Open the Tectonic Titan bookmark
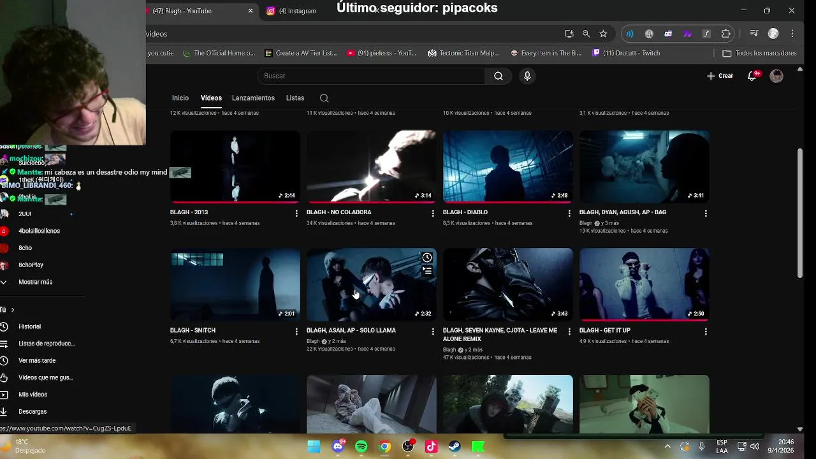The image size is (816, 459). tap(463, 53)
